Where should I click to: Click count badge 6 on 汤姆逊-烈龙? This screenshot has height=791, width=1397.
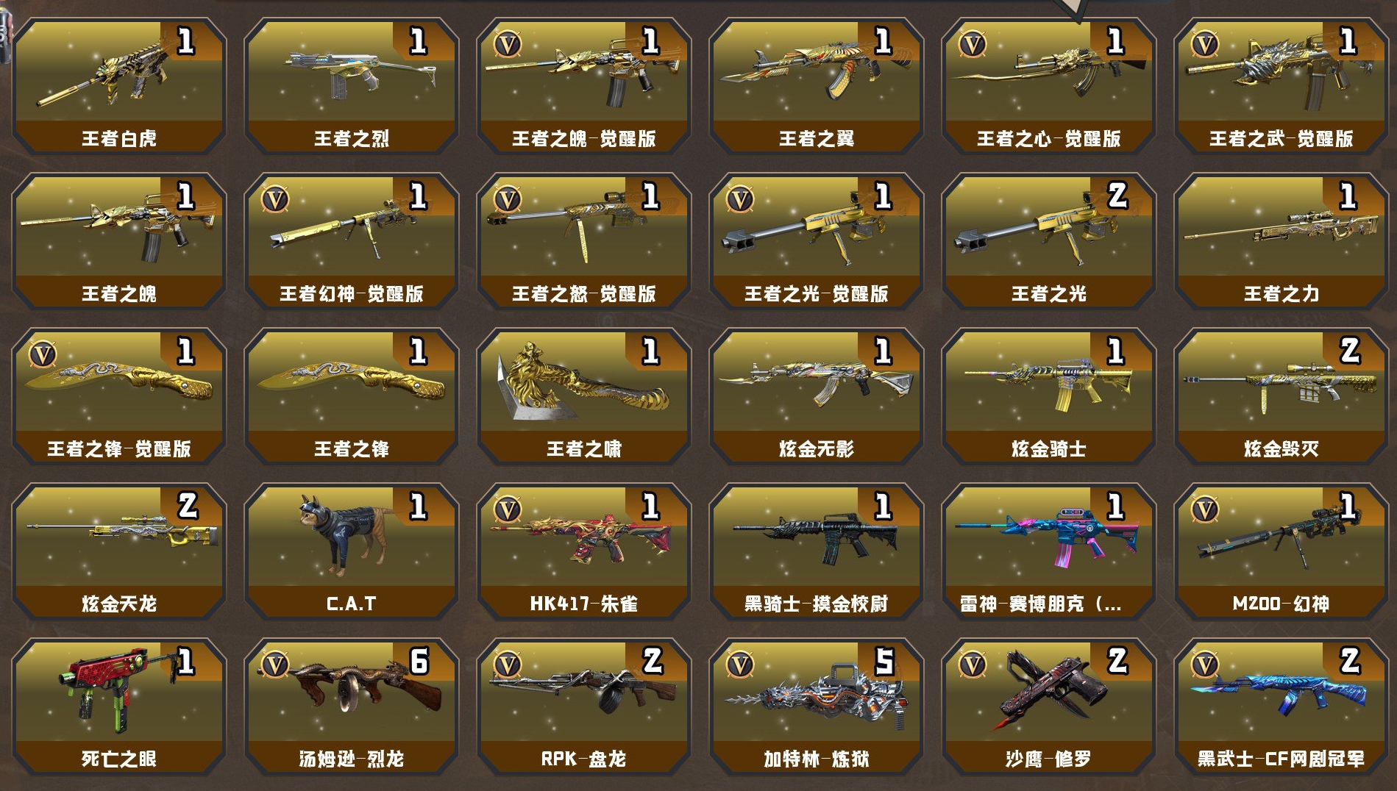coord(419,662)
